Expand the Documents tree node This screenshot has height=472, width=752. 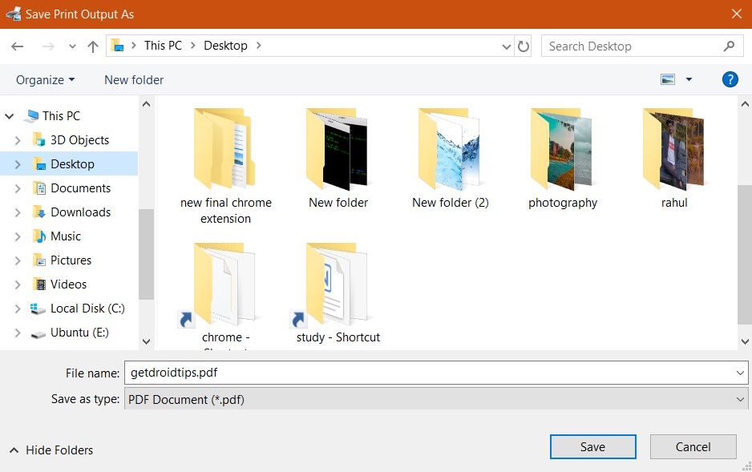pyautogui.click(x=18, y=188)
